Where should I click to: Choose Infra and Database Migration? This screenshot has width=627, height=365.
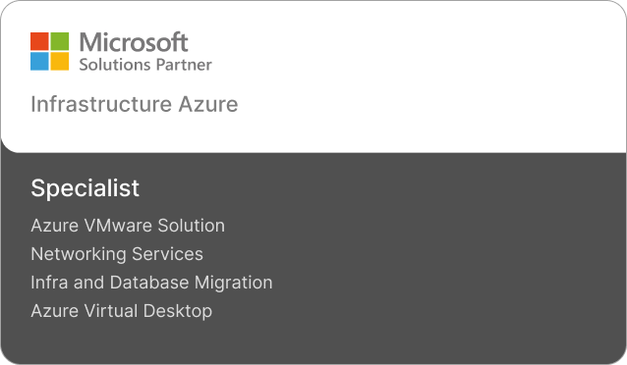(x=152, y=283)
